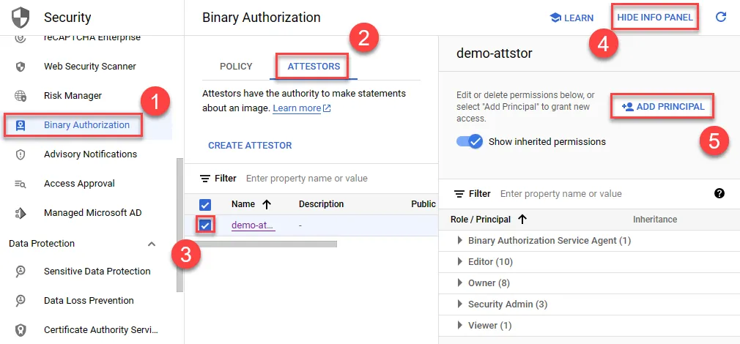Open the demo-at... attestor link
The image size is (740, 344).
pyautogui.click(x=254, y=225)
